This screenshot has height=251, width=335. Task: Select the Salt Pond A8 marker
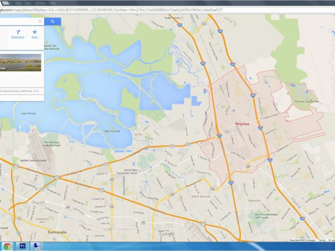pyautogui.click(x=112, y=128)
